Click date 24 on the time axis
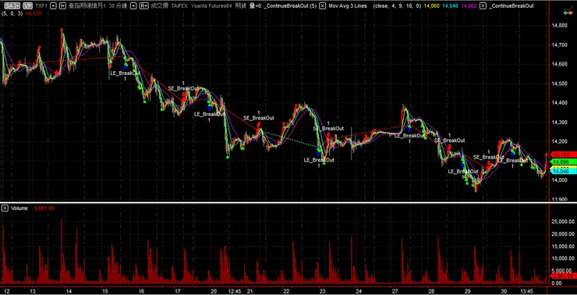This screenshot has height=295, width=577. (359, 291)
